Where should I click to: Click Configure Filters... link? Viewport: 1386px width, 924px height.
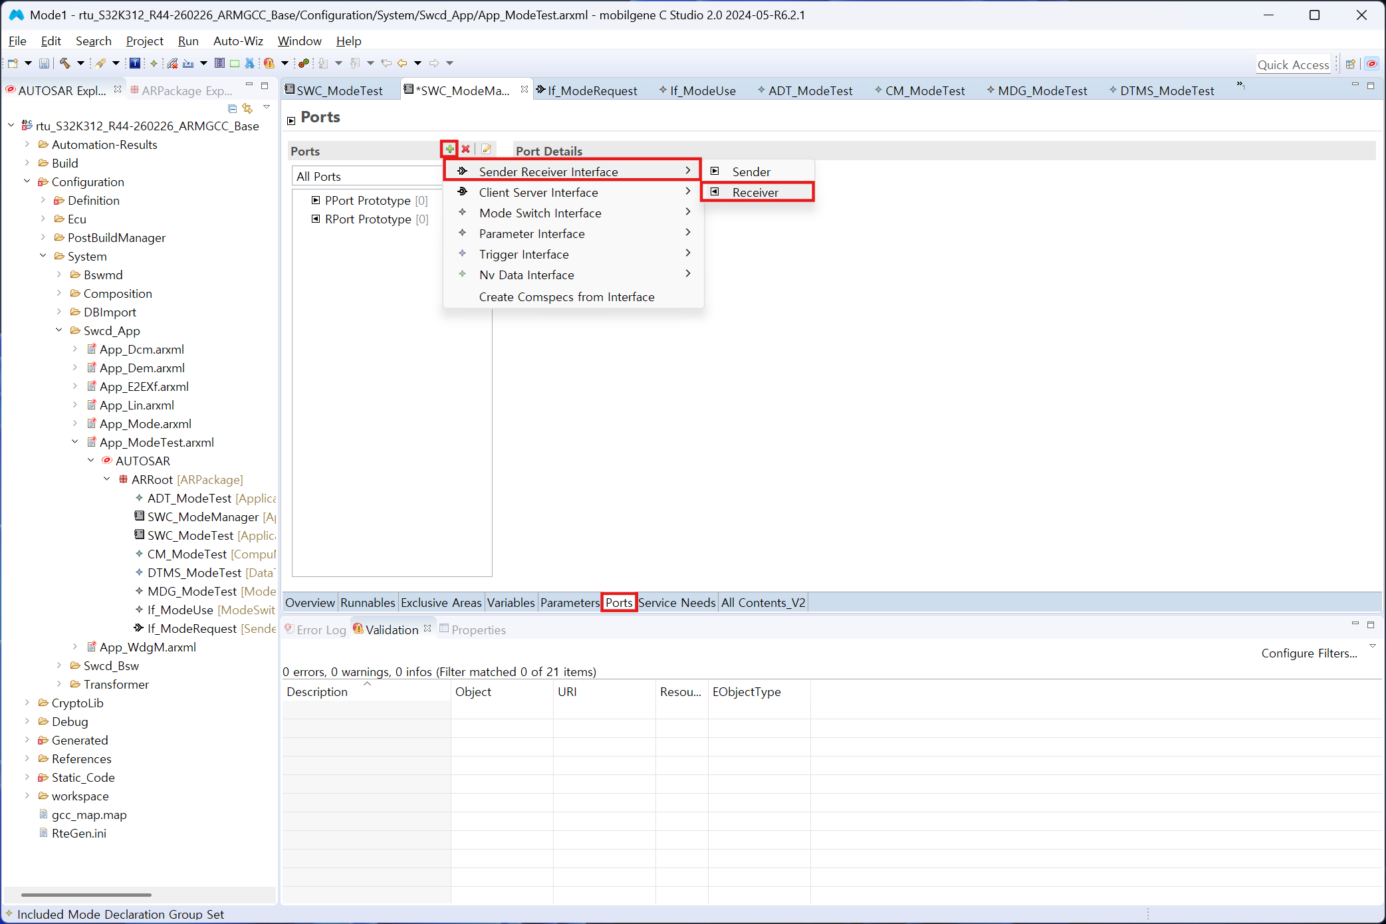[x=1309, y=653]
